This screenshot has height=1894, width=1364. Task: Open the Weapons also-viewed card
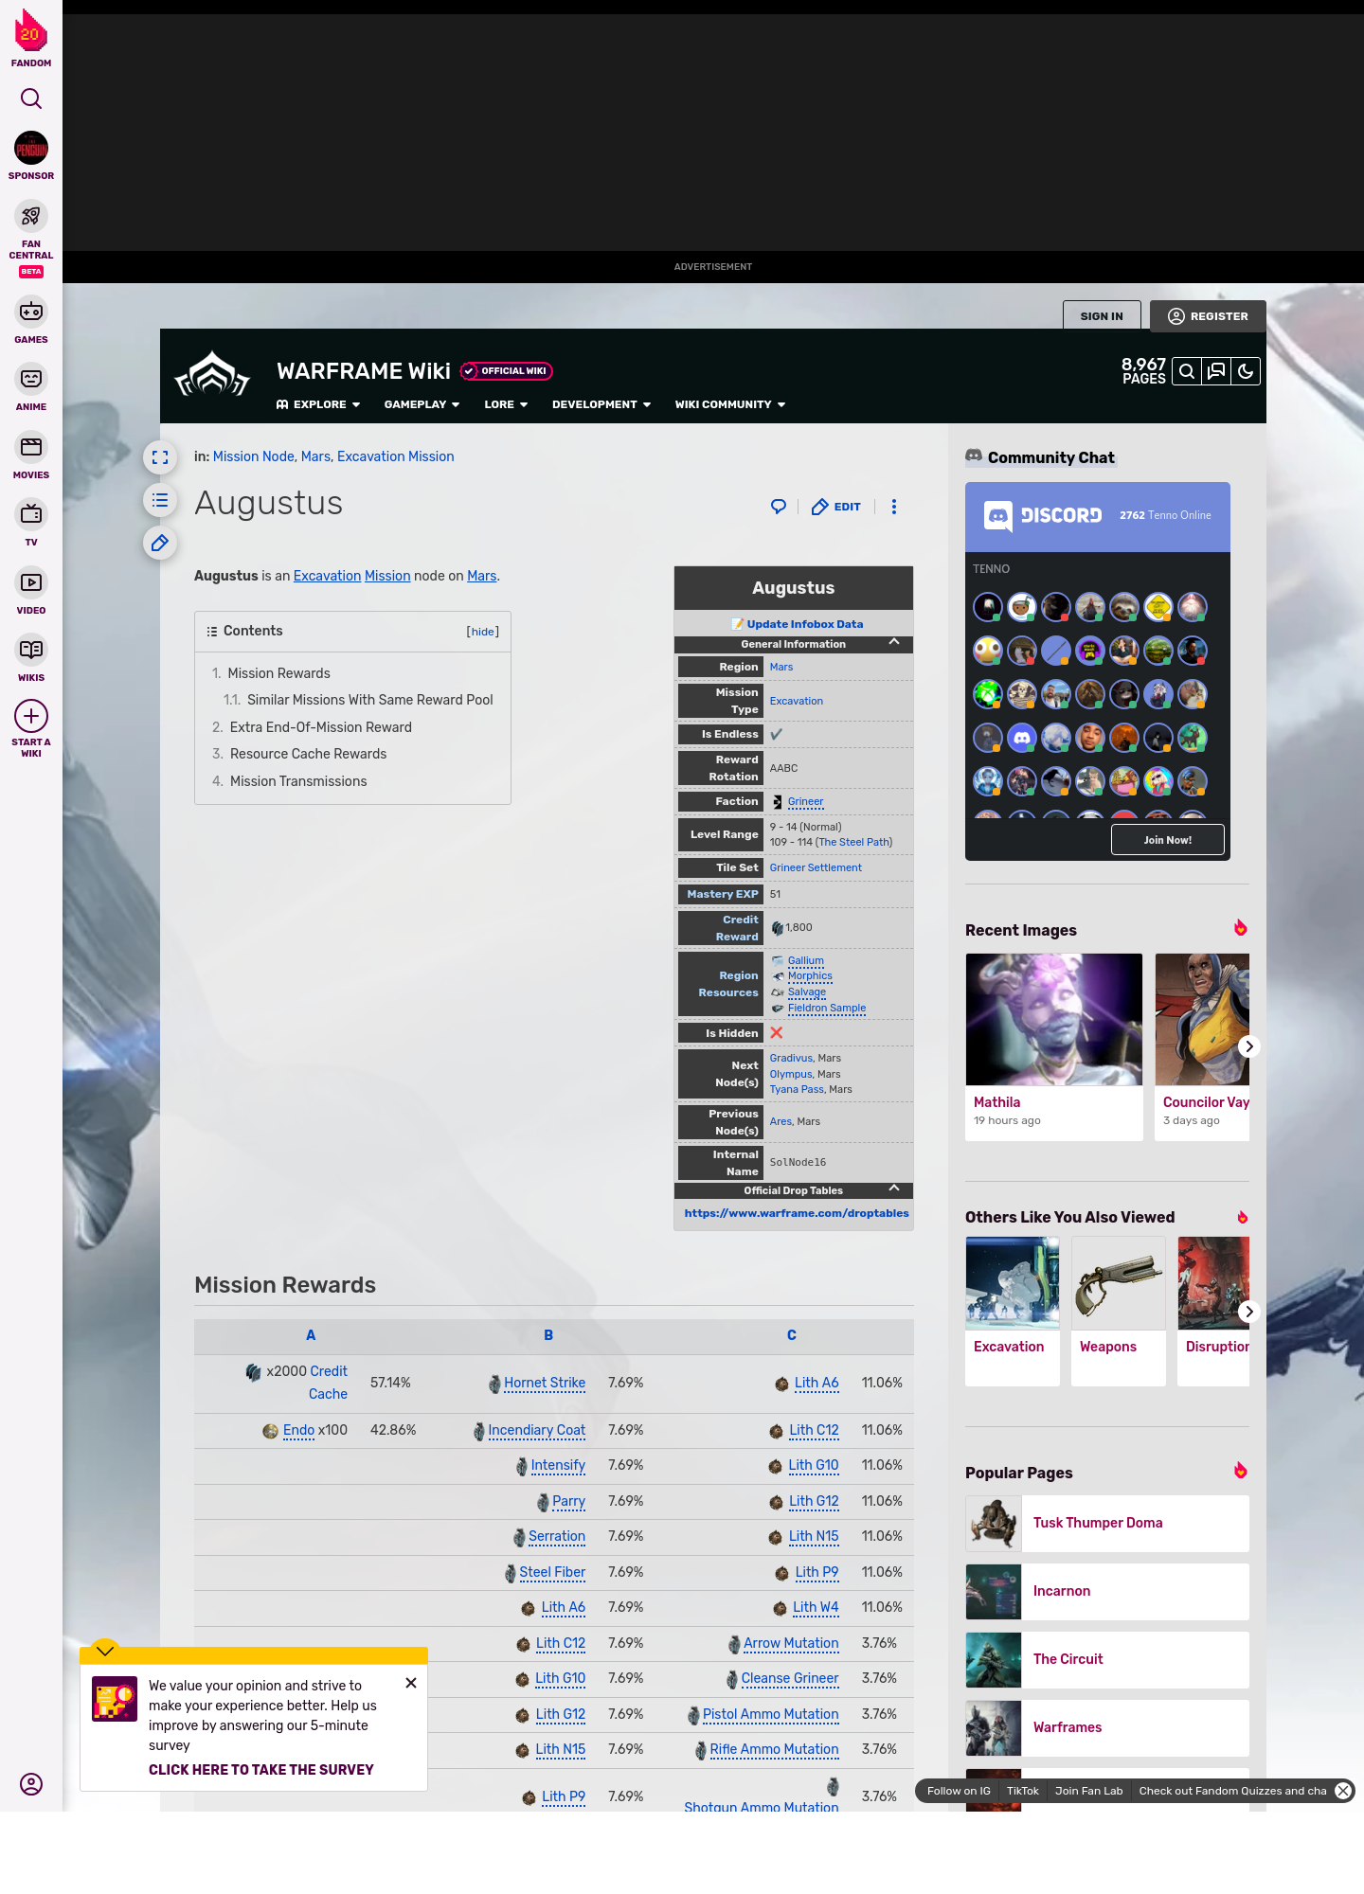1119,1312
